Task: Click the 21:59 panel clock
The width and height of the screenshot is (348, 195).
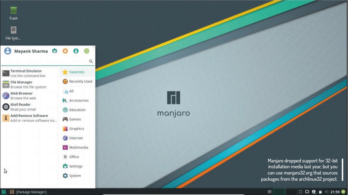Action: click(335, 192)
